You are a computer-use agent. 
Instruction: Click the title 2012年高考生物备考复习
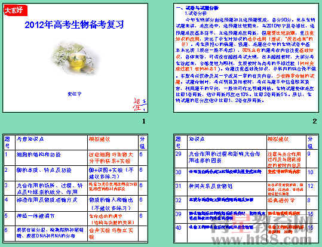tap(74, 24)
